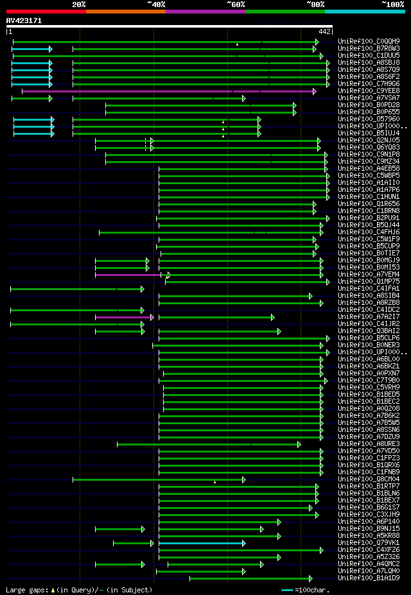The image size is (411, 595).
Task: Select the UniRef100_Q8CM04 label
Action: pyautogui.click(x=369, y=481)
